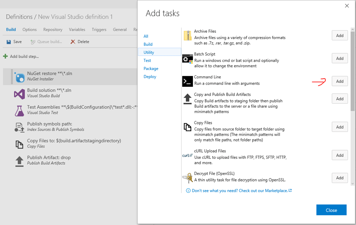Add the cURL Upload Files task

pos(340,155)
